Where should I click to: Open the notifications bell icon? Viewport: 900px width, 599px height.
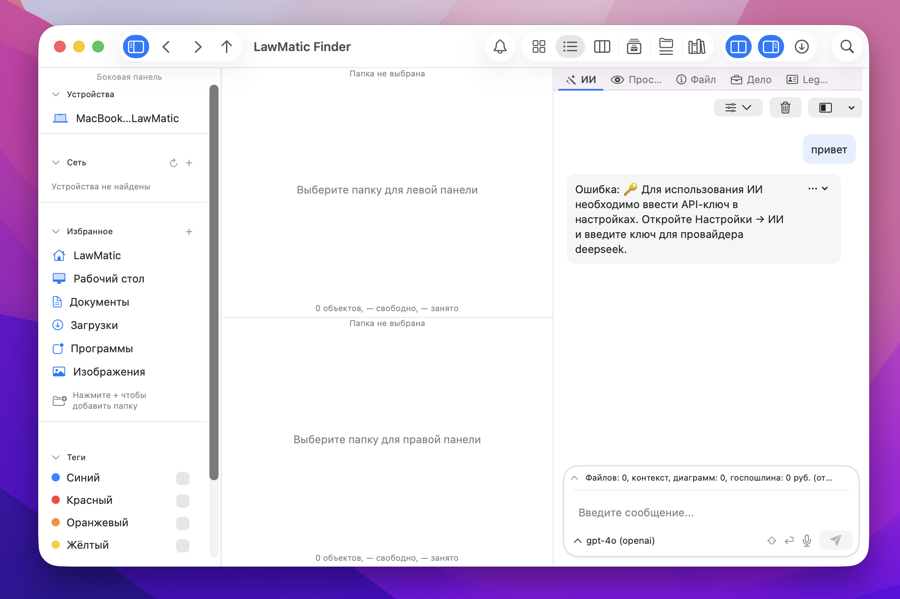pos(500,47)
